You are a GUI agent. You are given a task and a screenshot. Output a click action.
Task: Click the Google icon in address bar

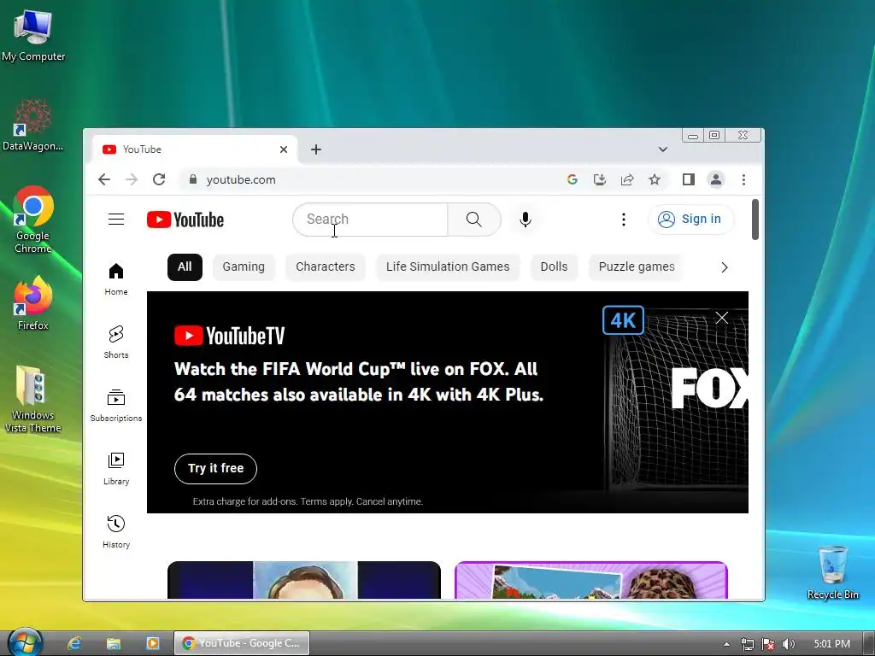point(572,179)
